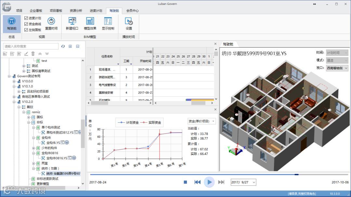This screenshot has height=197, width=351.
Task: Select the 驾驶舱 viewport tab
Action: pos(228,44)
